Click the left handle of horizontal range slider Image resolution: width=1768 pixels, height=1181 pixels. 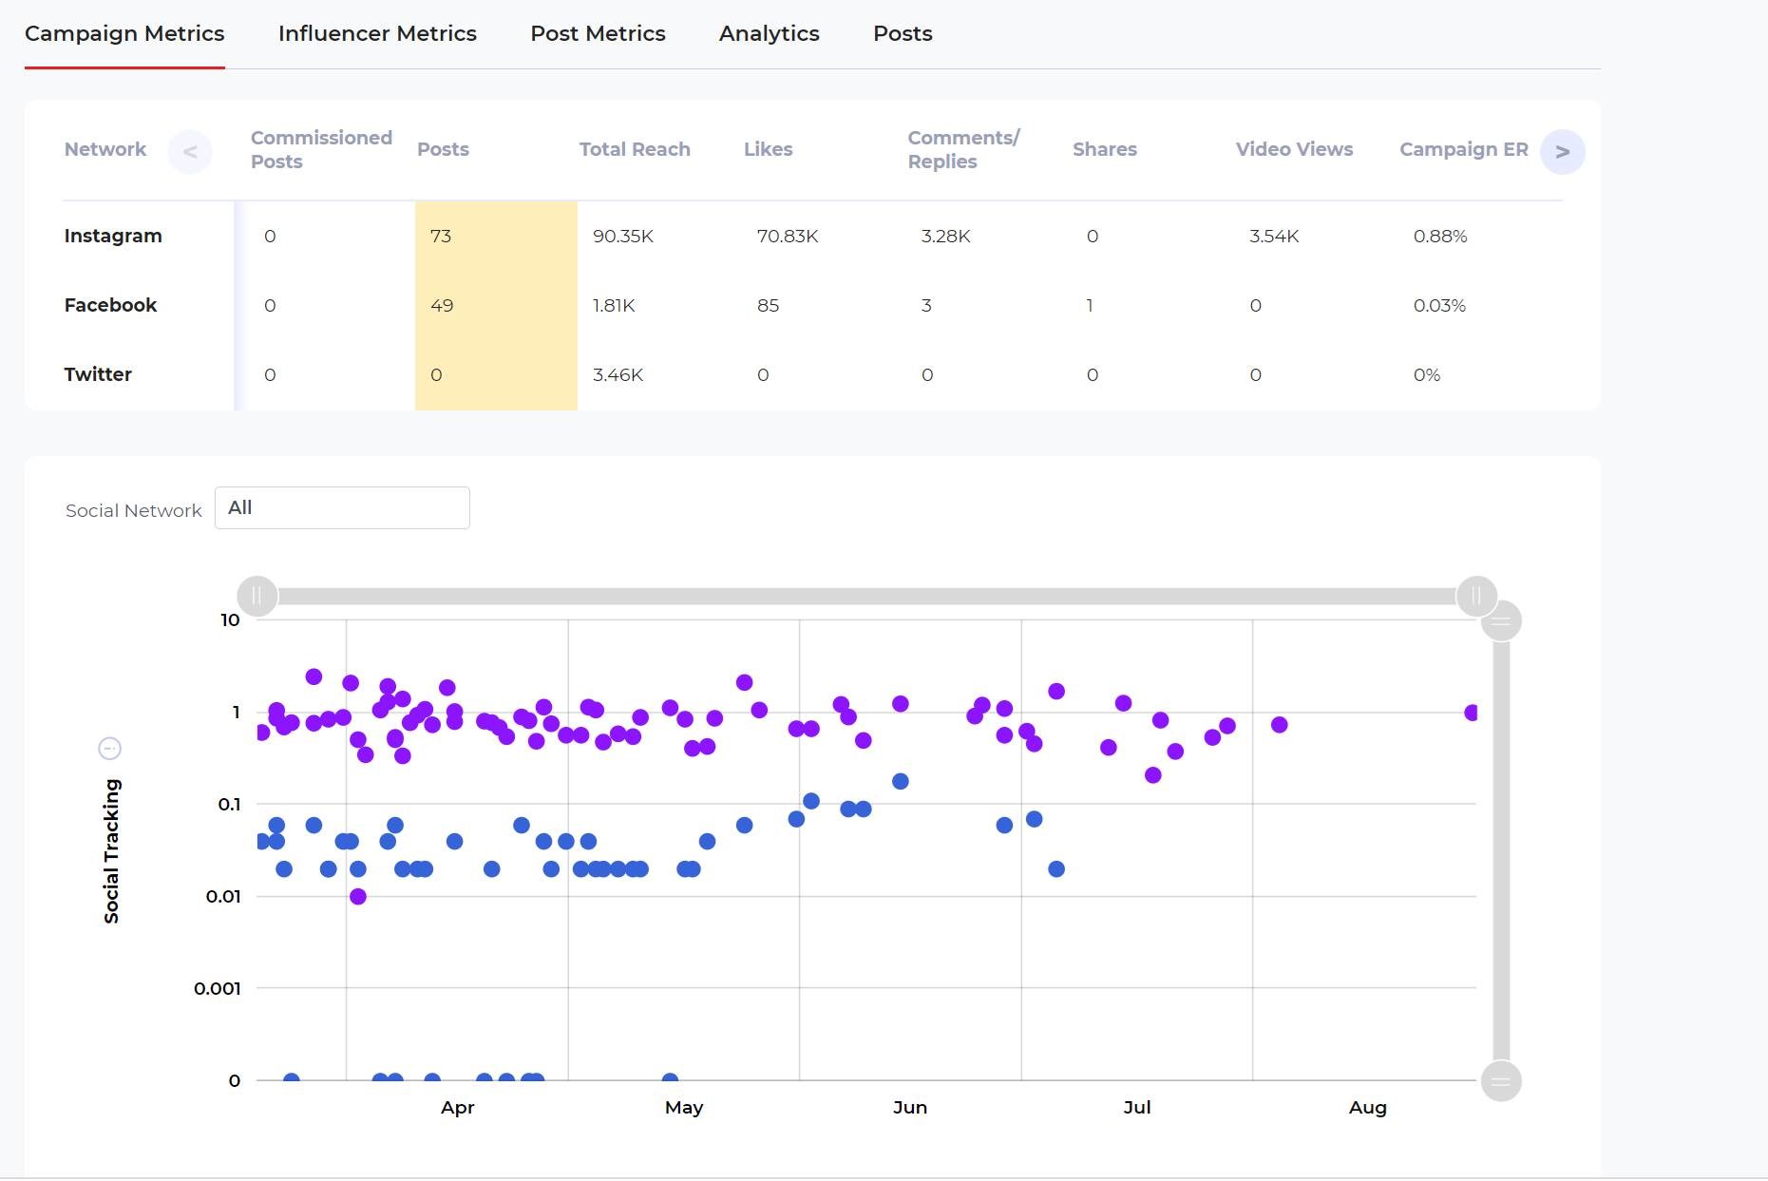(257, 597)
